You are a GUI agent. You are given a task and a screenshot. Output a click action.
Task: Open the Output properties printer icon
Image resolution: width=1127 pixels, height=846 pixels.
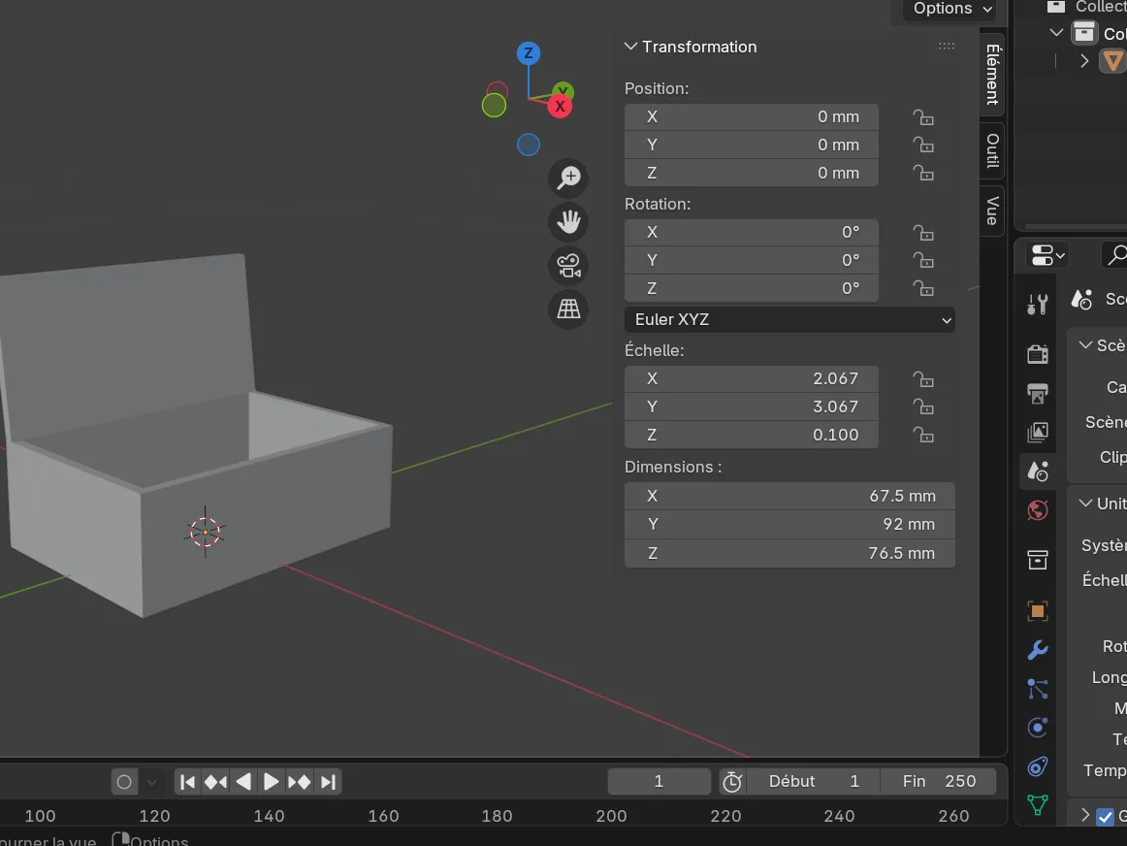1037,394
